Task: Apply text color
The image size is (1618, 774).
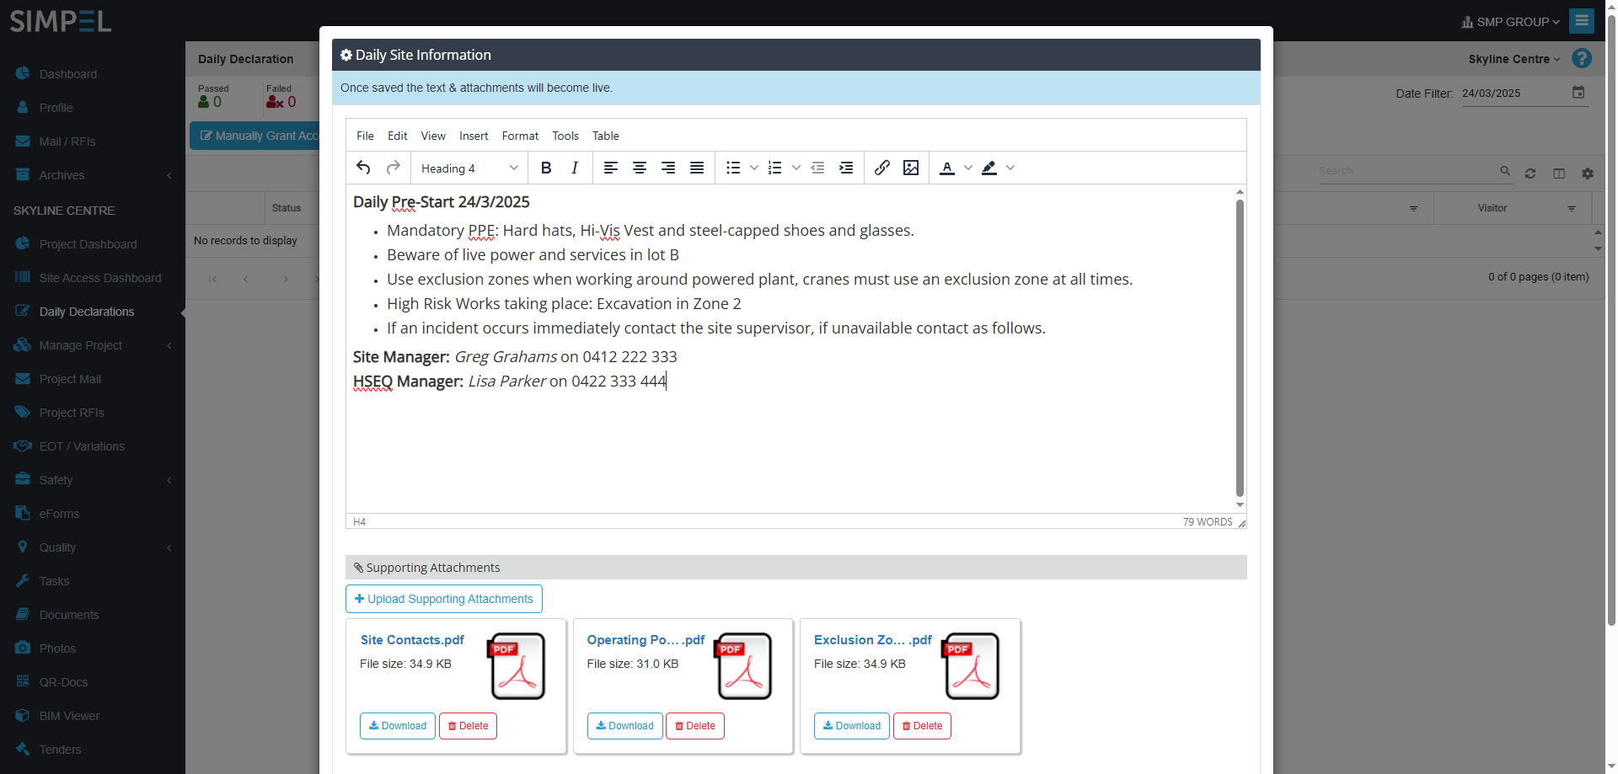Action: (x=947, y=168)
